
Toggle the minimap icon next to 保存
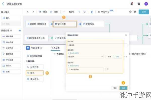[135, 12]
